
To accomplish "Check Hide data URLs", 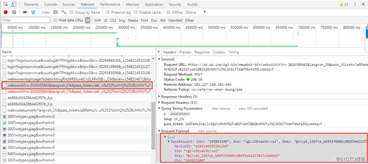I will (55, 20).
